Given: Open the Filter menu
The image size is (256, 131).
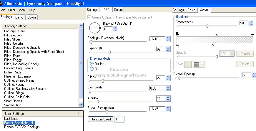Looking at the screenshot, I should 12,10.
